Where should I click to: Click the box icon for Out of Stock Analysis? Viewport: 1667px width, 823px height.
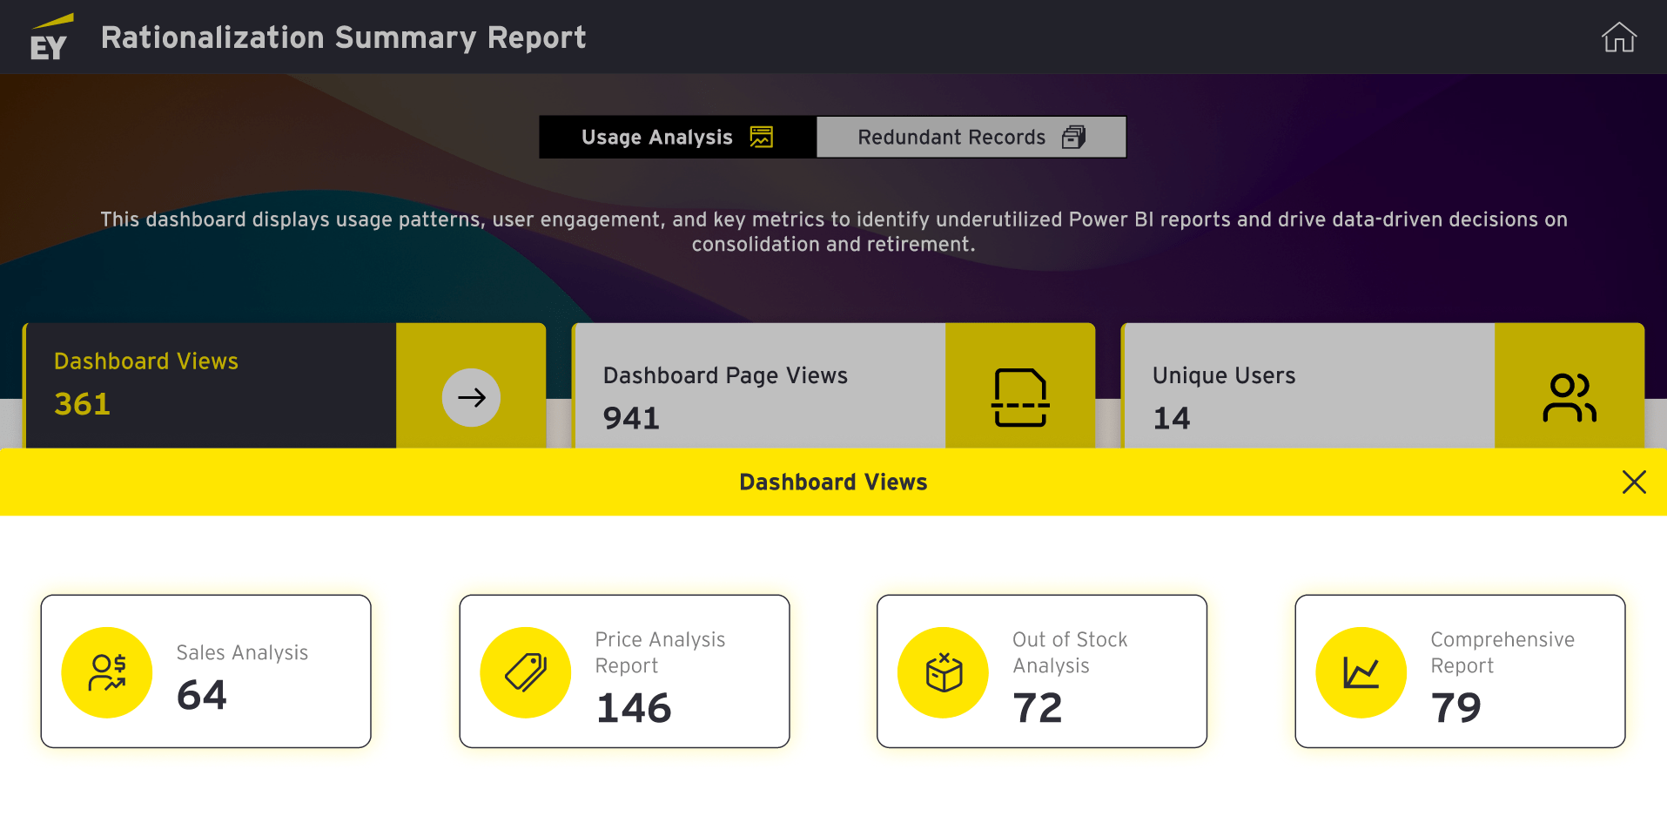pos(944,672)
